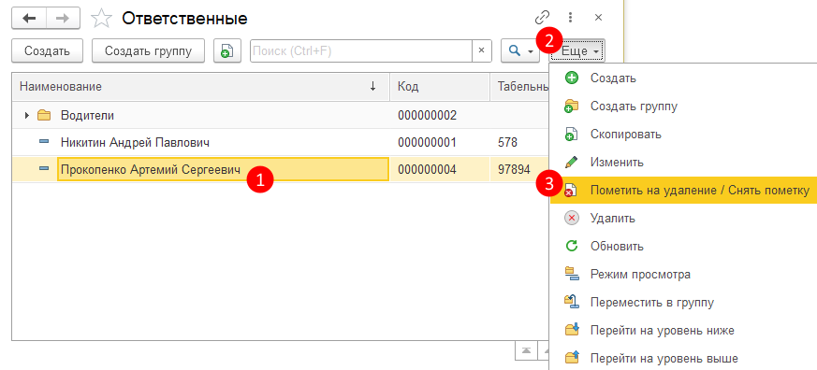This screenshot has height=370, width=817.
Task: Click the Код column header
Action: (x=440, y=87)
